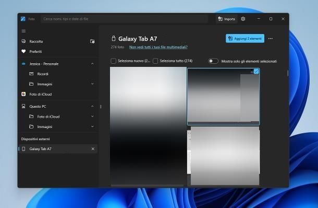This screenshot has width=318, height=208.
Task: Click the search field 'Cerca nomi, tipi e date di file'
Action: pos(125,19)
